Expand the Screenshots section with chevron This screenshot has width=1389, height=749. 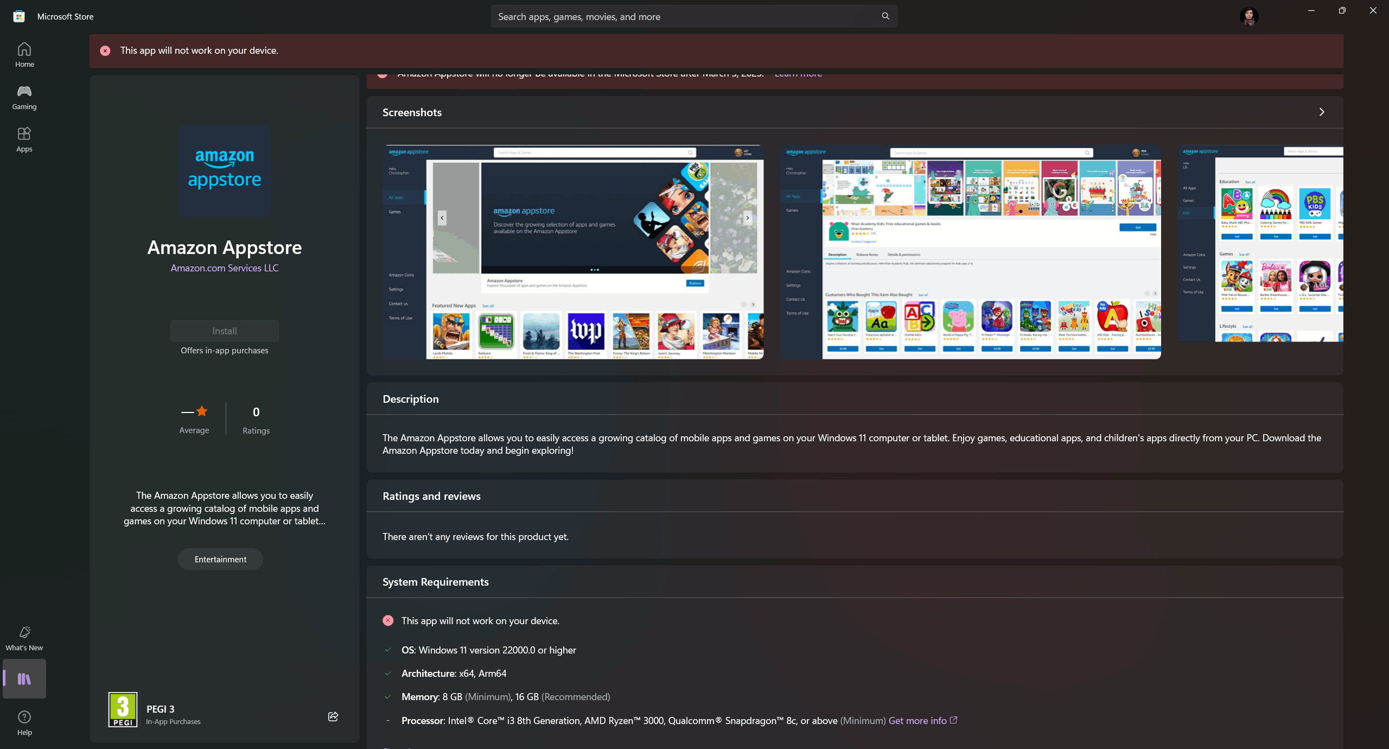coord(1322,112)
